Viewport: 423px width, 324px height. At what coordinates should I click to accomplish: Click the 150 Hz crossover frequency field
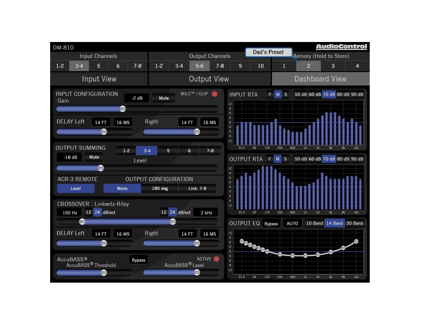[70, 212]
